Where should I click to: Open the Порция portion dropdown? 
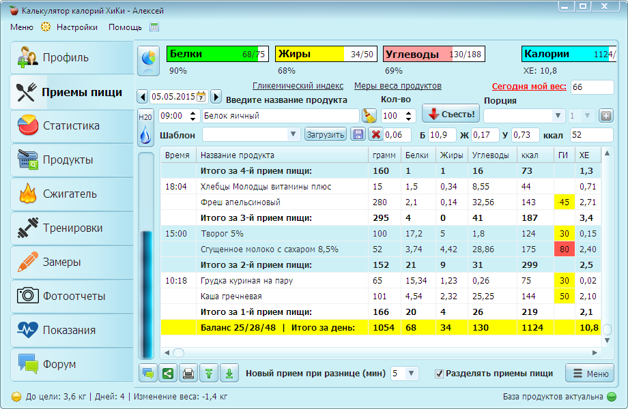[558, 115]
